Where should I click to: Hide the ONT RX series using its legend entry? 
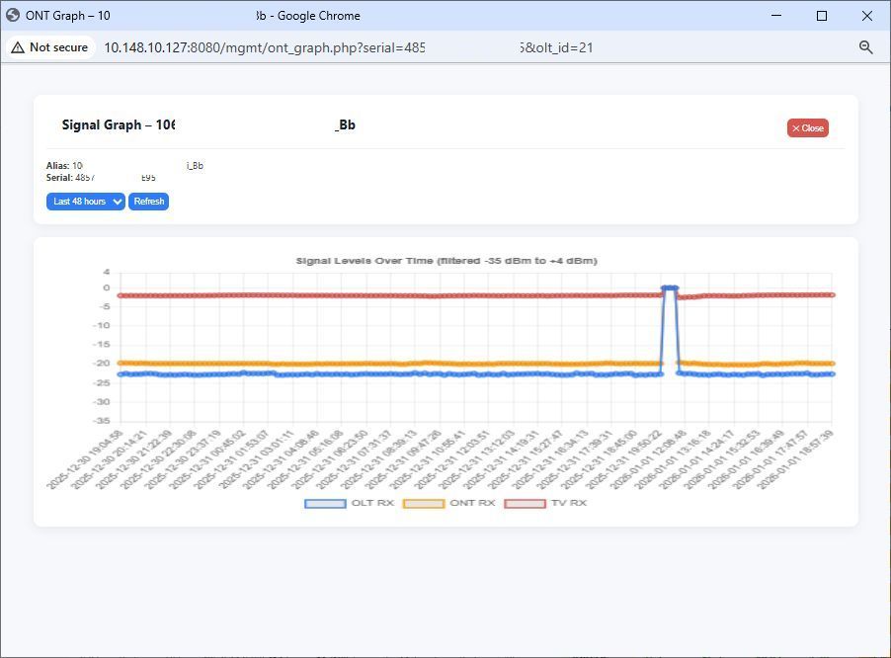coord(451,502)
